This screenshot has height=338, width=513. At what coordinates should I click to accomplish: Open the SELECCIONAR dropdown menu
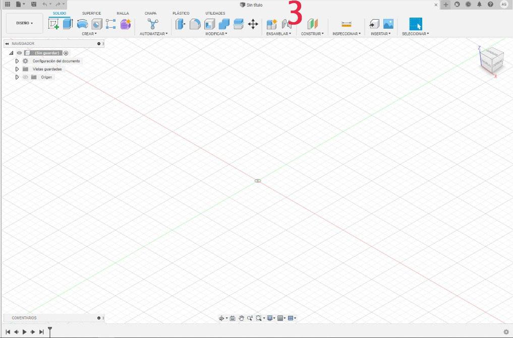click(415, 34)
